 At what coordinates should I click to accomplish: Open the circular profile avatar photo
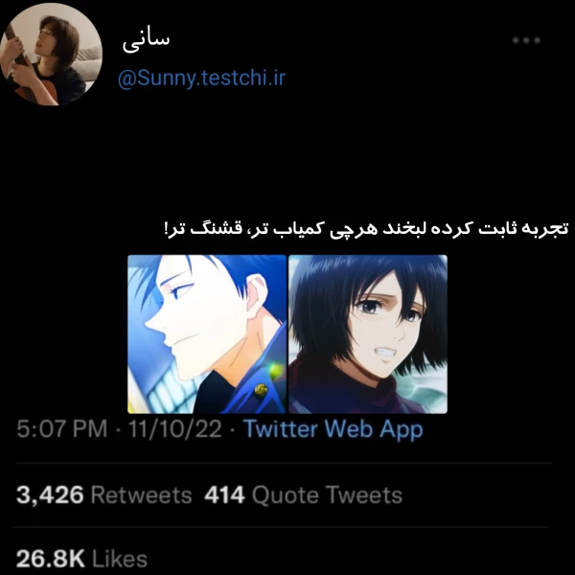coord(51,54)
